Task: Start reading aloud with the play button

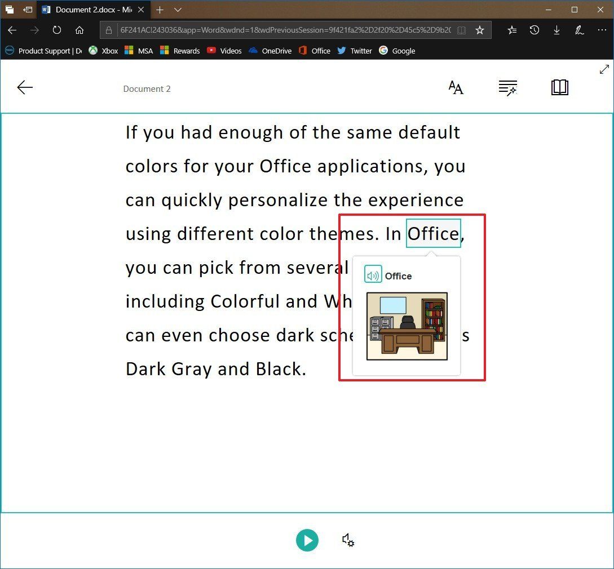Action: (x=307, y=540)
